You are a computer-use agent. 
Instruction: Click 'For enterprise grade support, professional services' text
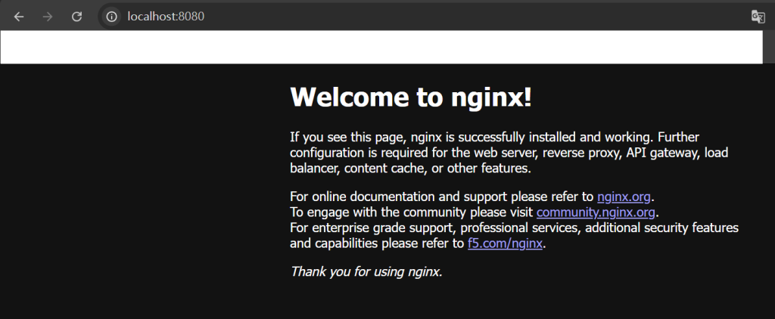pyautogui.click(x=436, y=228)
